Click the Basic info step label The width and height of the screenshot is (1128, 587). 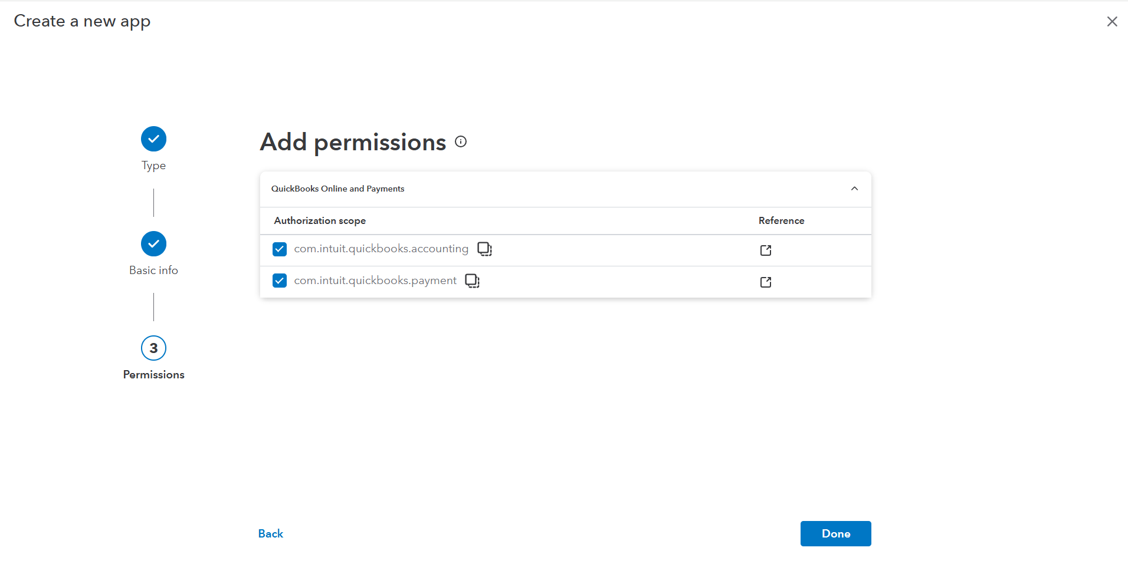[153, 271]
